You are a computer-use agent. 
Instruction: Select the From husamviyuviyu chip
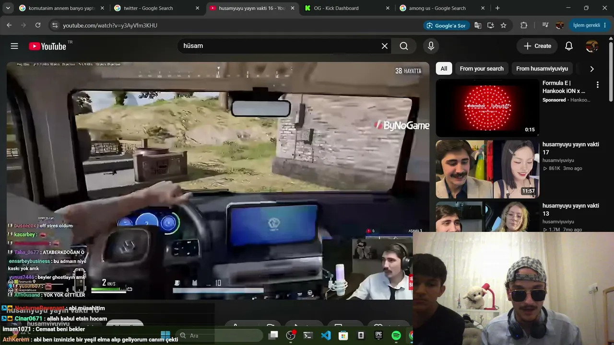click(542, 69)
